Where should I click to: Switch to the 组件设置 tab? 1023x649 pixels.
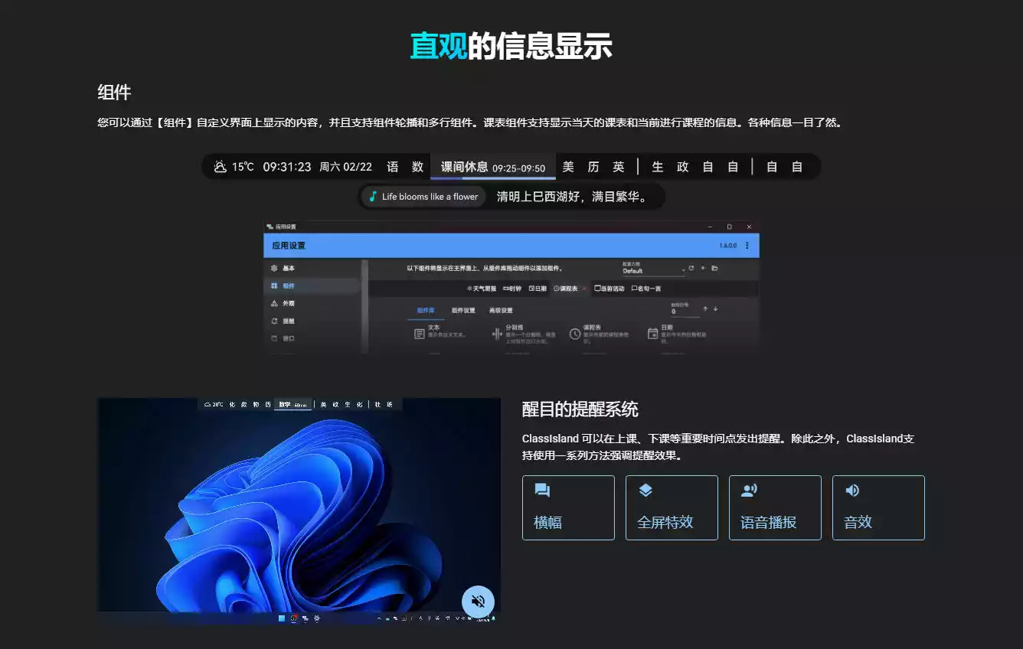[x=463, y=311]
